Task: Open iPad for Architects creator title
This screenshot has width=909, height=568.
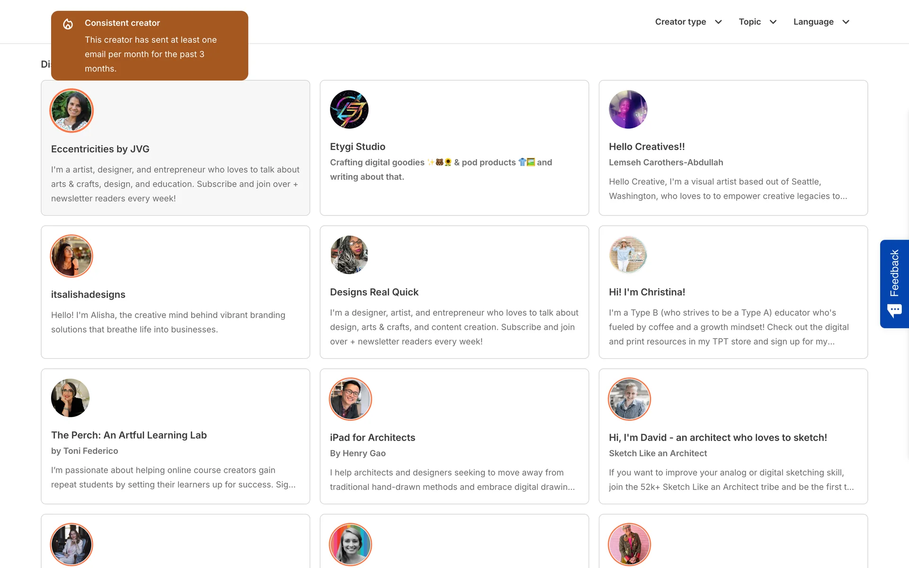Action: click(372, 437)
